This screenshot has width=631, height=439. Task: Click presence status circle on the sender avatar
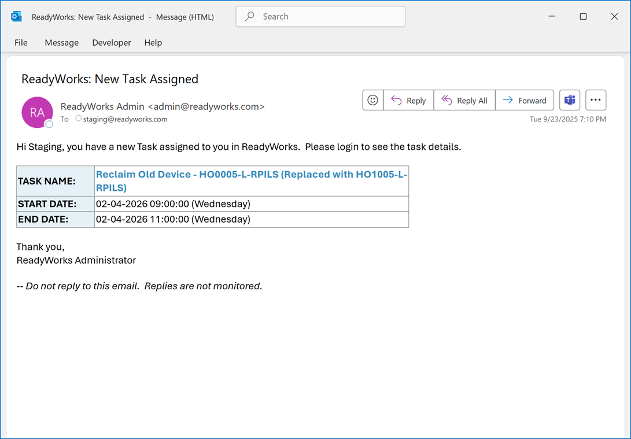pyautogui.click(x=49, y=124)
